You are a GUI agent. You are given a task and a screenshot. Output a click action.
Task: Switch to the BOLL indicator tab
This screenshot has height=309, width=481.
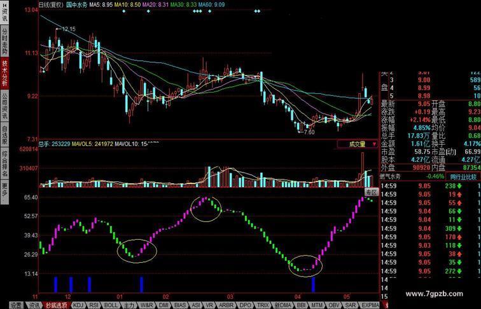click(x=111, y=305)
